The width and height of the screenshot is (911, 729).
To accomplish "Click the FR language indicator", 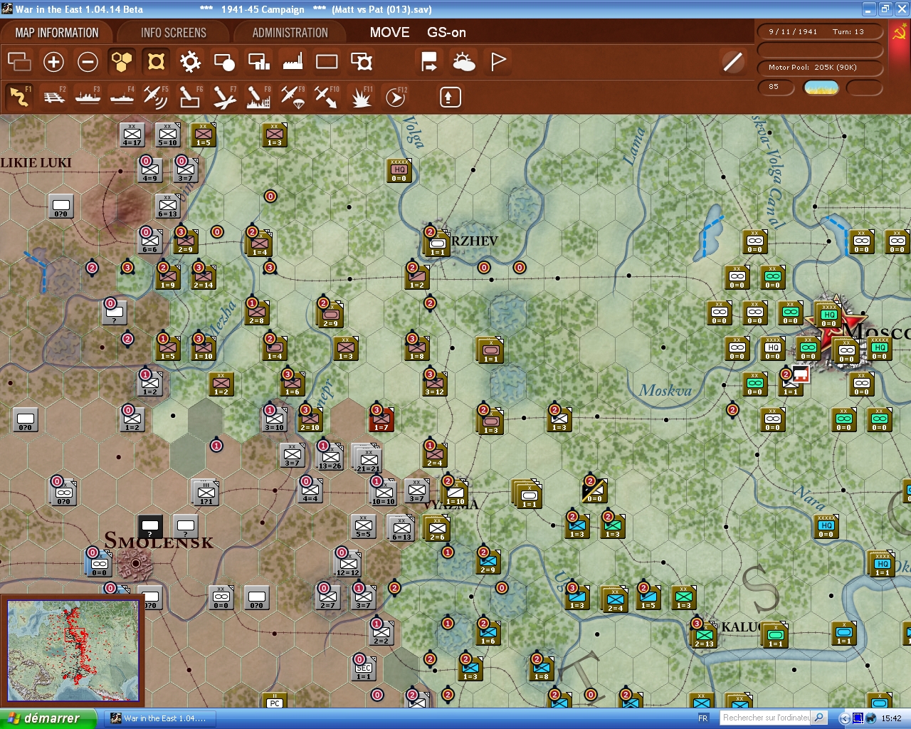I will 703,718.
